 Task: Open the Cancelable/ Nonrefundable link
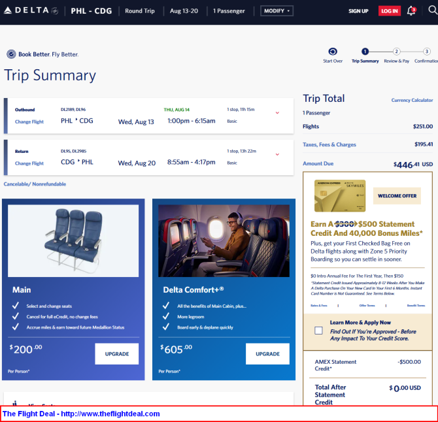tap(35, 184)
